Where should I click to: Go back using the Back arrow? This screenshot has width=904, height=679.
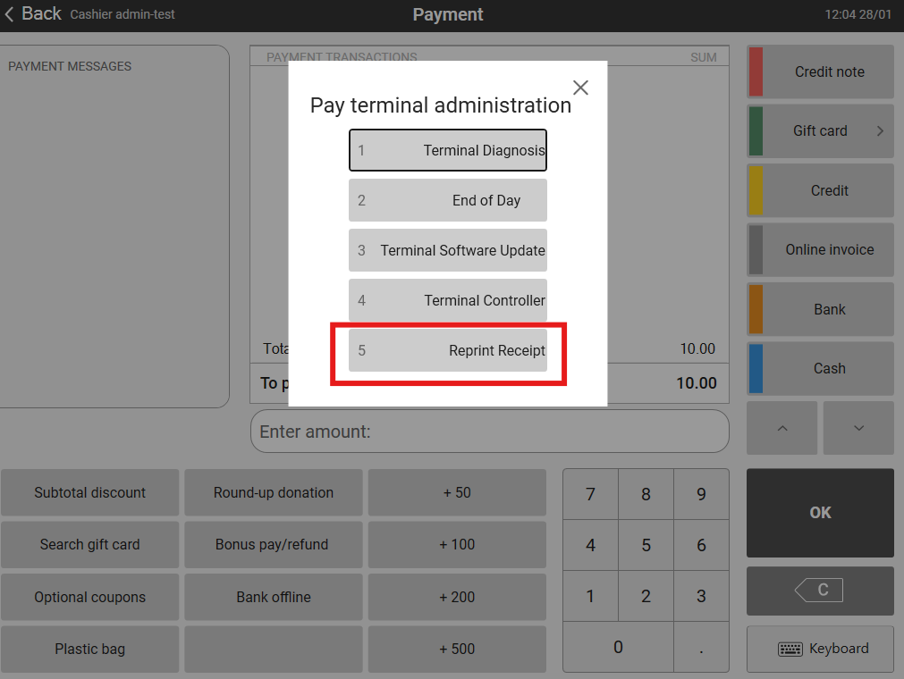pos(32,13)
